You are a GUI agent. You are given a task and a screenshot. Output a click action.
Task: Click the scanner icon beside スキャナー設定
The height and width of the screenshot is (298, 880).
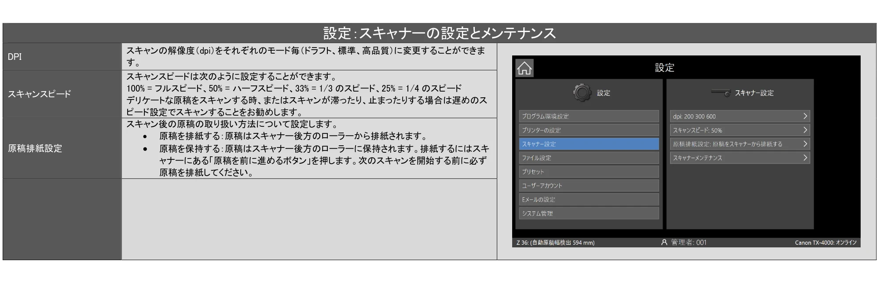coord(721,93)
